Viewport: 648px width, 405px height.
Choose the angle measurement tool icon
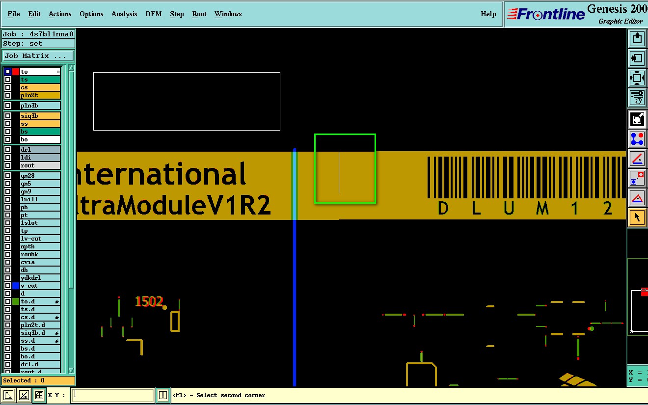pyautogui.click(x=637, y=159)
